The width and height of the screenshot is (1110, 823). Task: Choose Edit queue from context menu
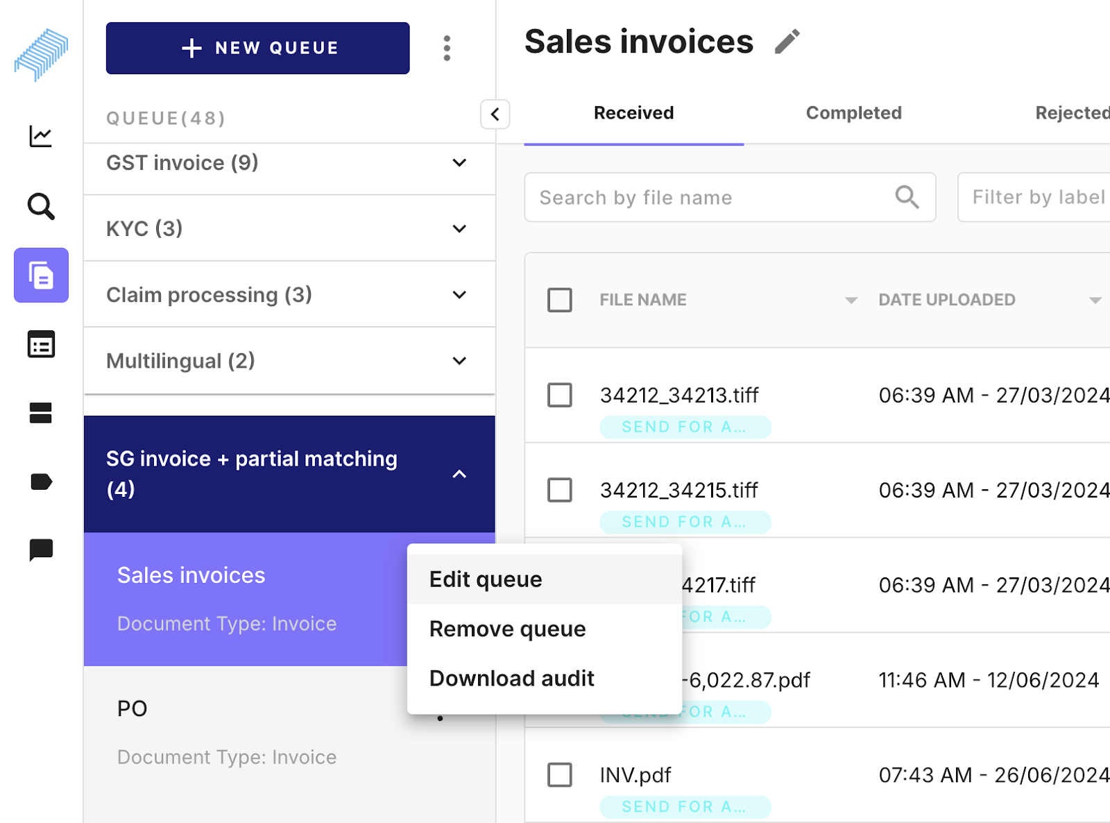545,579
